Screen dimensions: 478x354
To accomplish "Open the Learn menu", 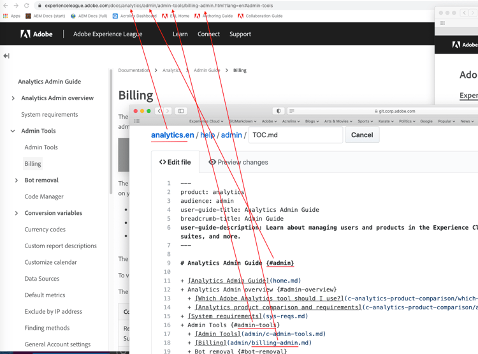I will [180, 34].
